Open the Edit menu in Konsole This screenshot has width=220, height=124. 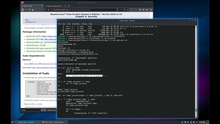(64, 24)
